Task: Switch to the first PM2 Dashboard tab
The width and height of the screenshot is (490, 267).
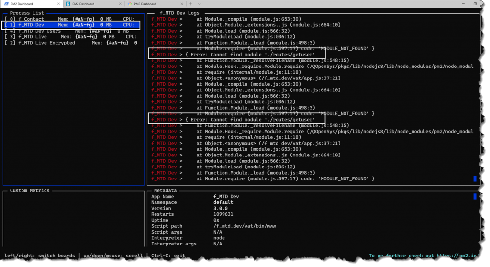Action: 29,4
